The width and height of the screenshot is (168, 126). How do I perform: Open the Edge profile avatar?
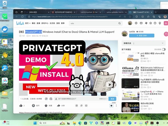[165, 17]
